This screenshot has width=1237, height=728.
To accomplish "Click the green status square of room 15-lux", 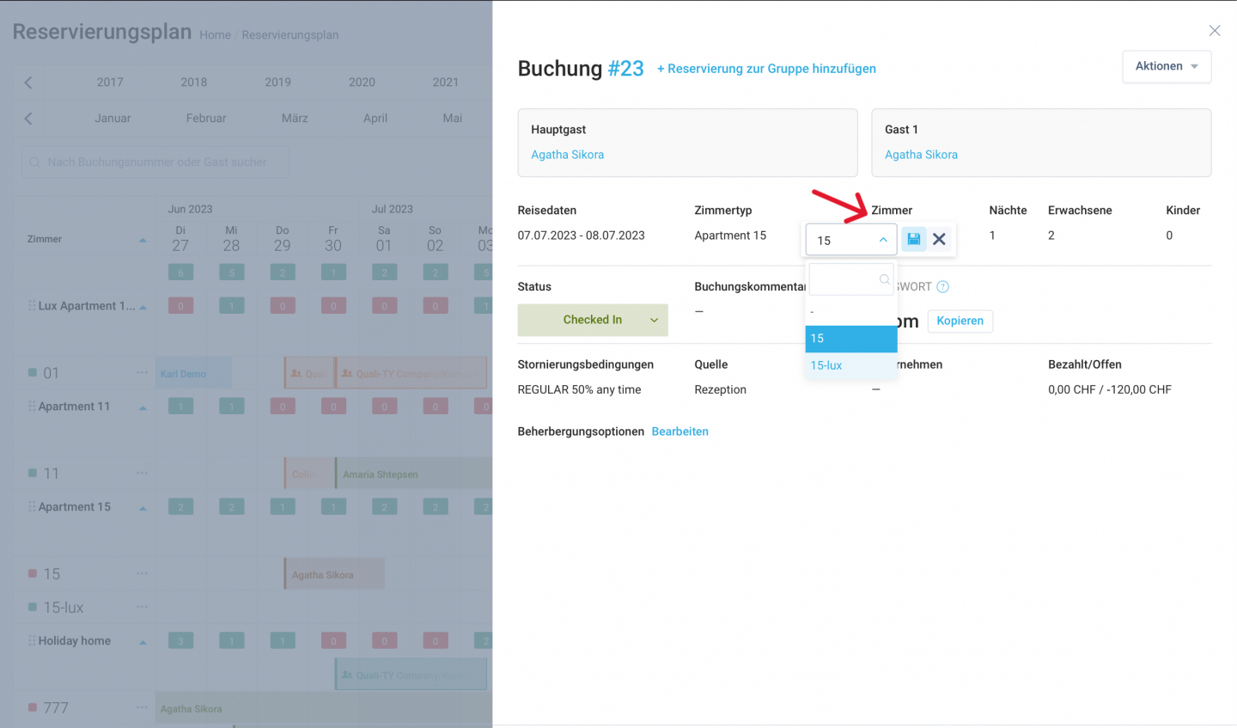I will tap(33, 607).
